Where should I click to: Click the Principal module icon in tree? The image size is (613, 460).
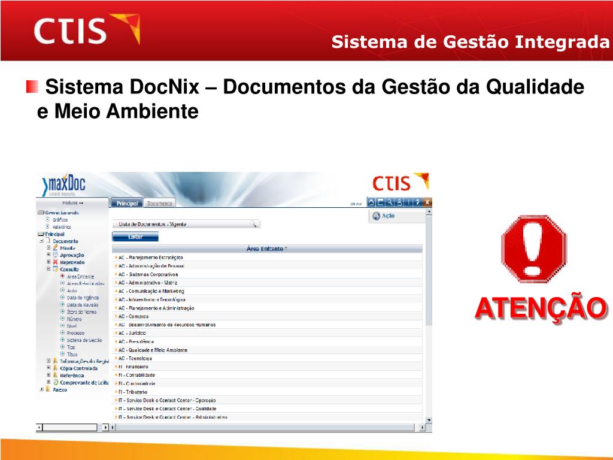coord(41,234)
